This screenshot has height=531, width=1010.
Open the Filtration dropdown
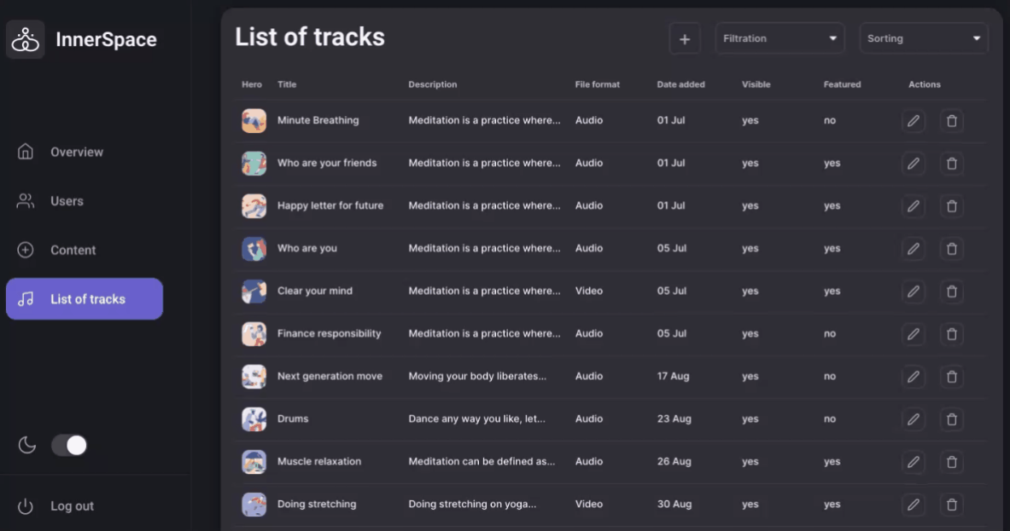click(779, 38)
